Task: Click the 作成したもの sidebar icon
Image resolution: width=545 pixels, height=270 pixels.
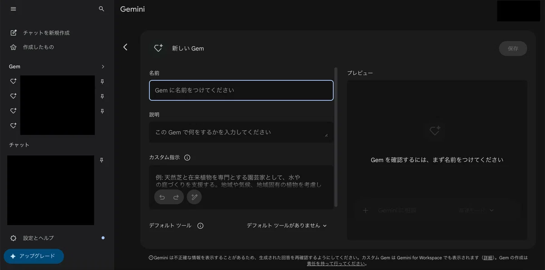Action: point(14,47)
